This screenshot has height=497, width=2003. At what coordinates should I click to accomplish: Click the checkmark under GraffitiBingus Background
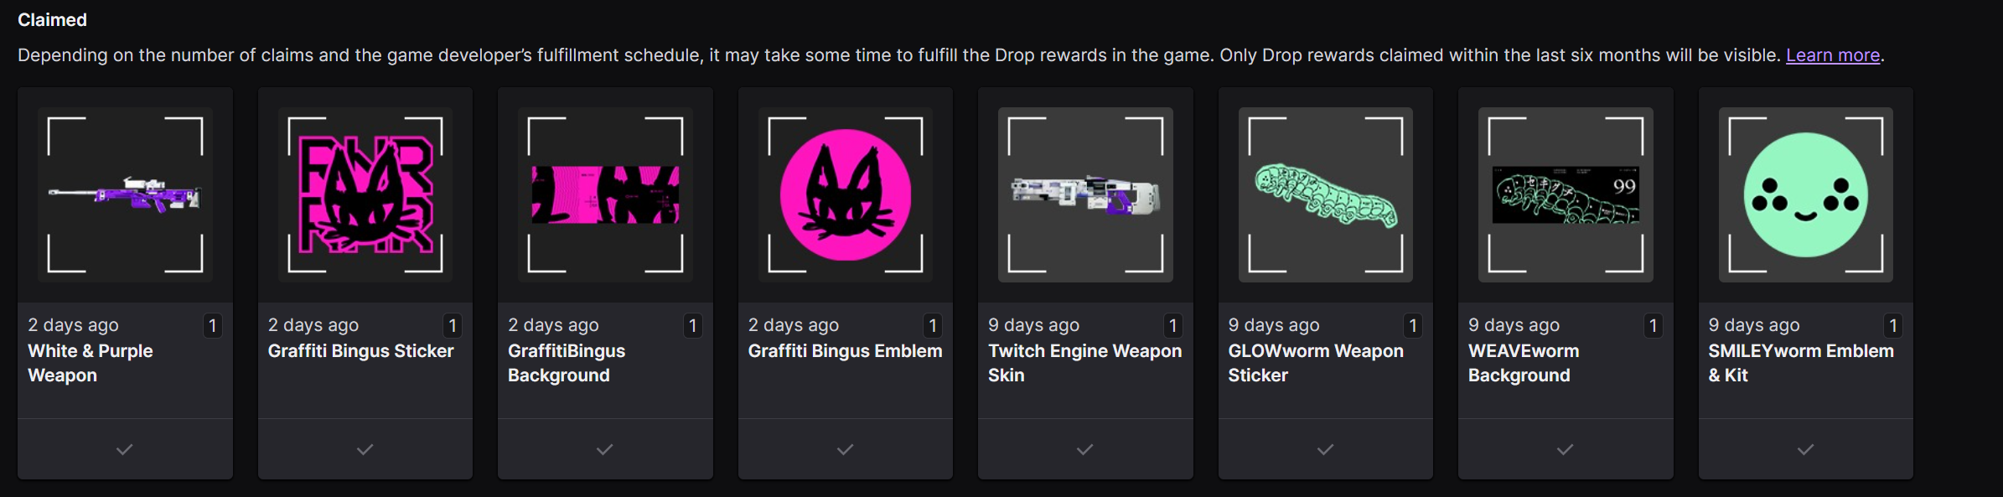click(x=605, y=450)
